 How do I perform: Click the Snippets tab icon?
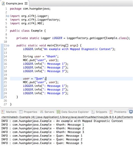(93, 112)
